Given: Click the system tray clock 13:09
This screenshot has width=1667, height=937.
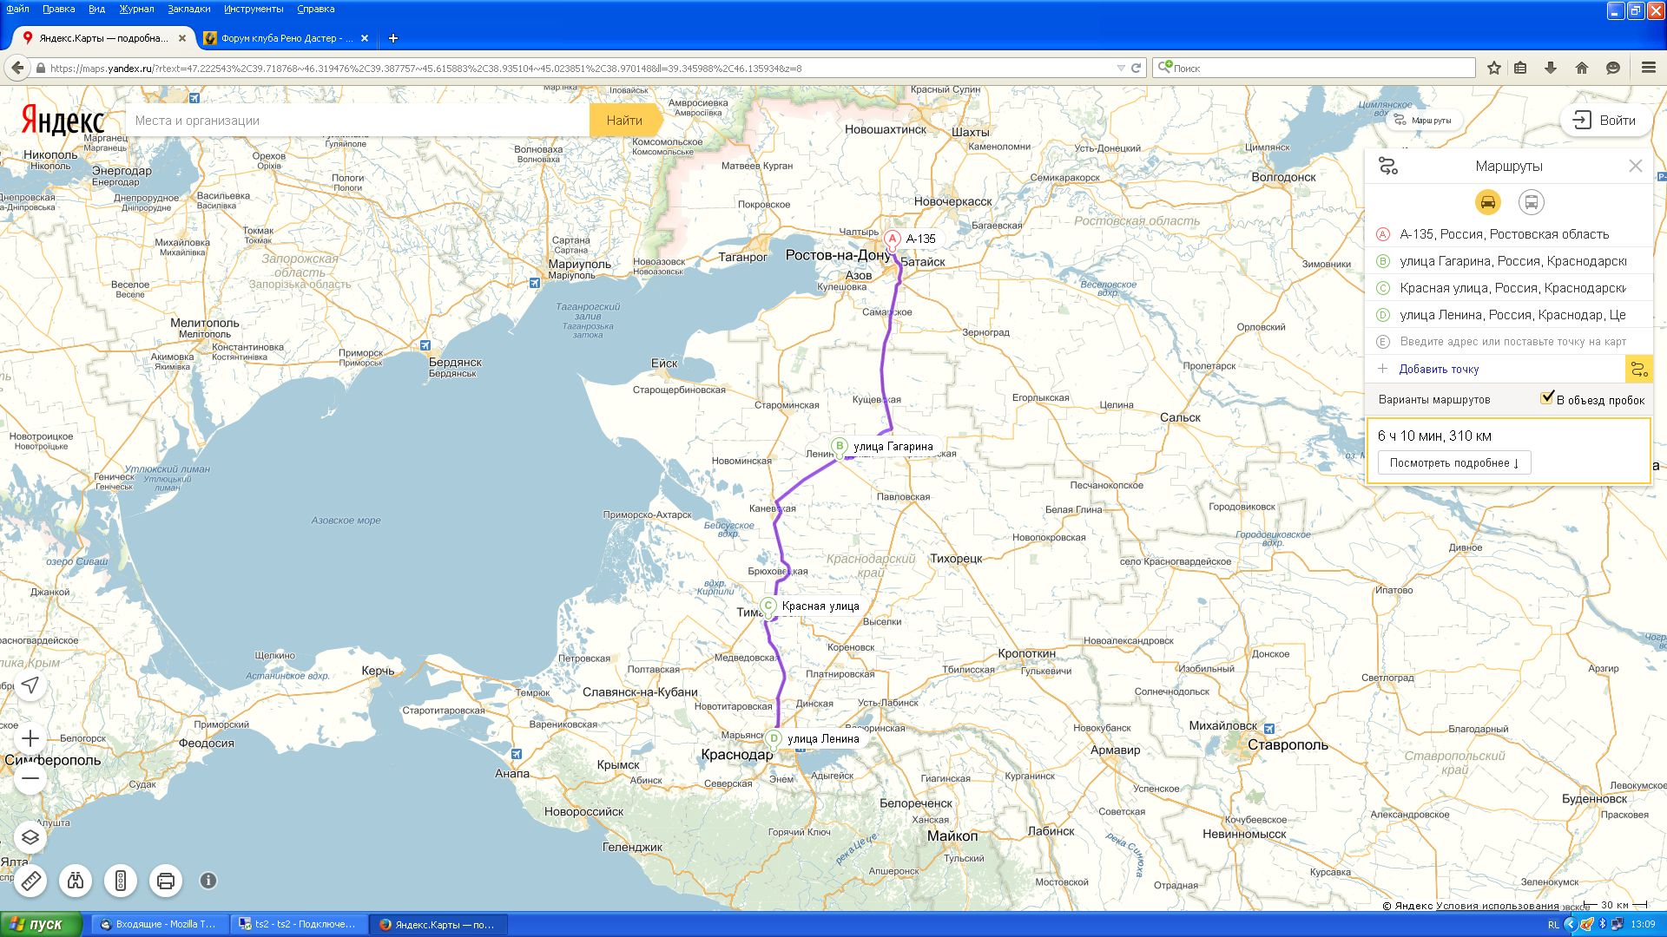Looking at the screenshot, I should click(x=1643, y=925).
